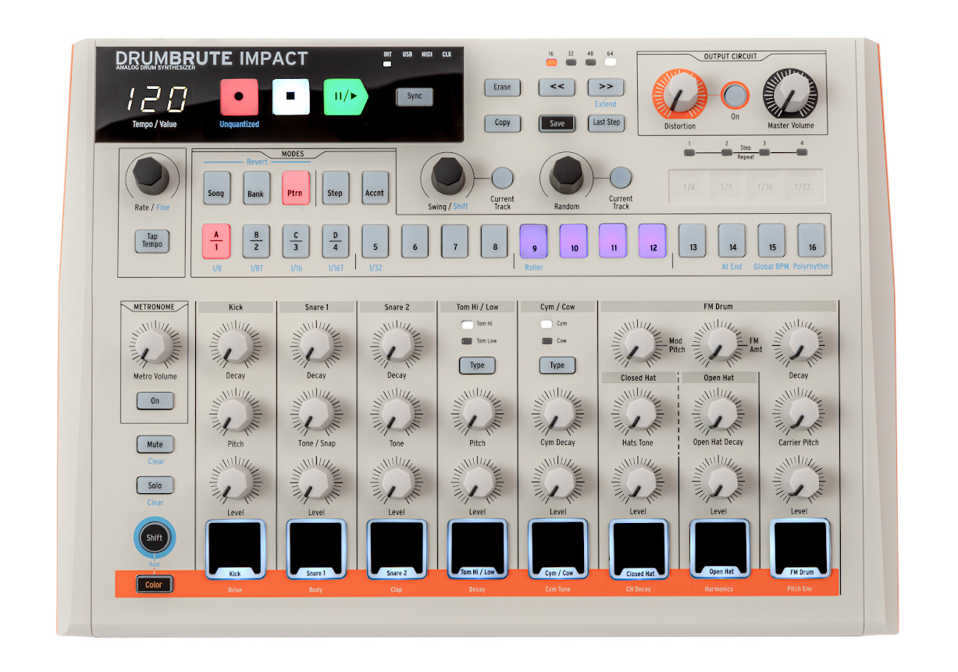
Task: Click the white Stop button
Action: pyautogui.click(x=290, y=98)
